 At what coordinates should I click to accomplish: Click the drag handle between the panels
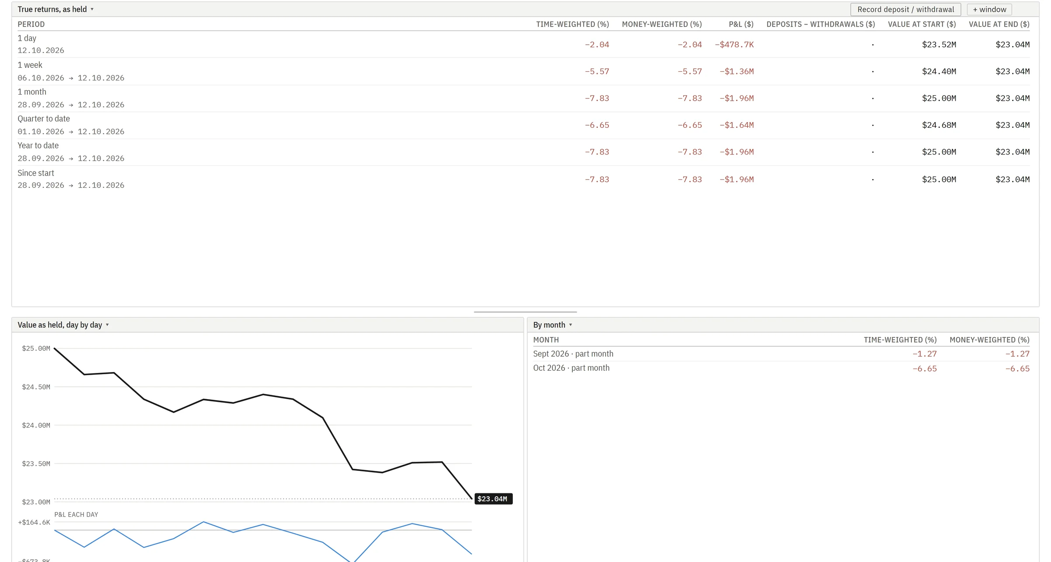point(525,312)
